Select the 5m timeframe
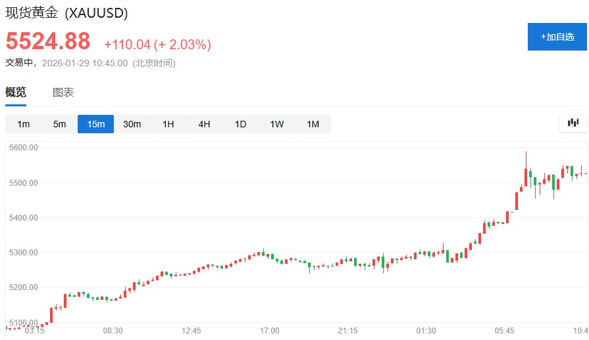 pos(59,124)
